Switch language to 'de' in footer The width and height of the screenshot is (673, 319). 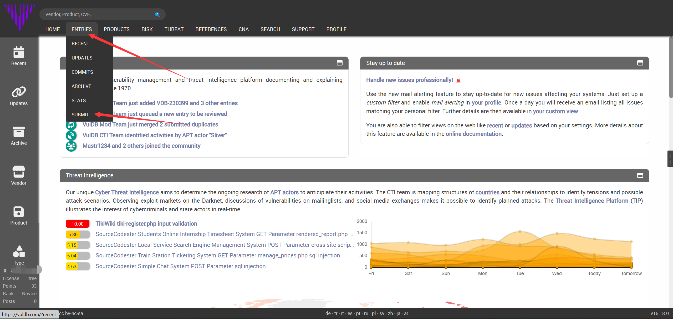328,313
